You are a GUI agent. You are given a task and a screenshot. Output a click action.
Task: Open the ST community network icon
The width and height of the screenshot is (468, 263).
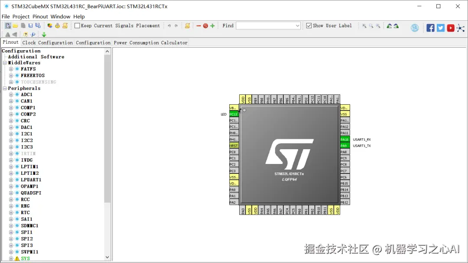coord(461,28)
